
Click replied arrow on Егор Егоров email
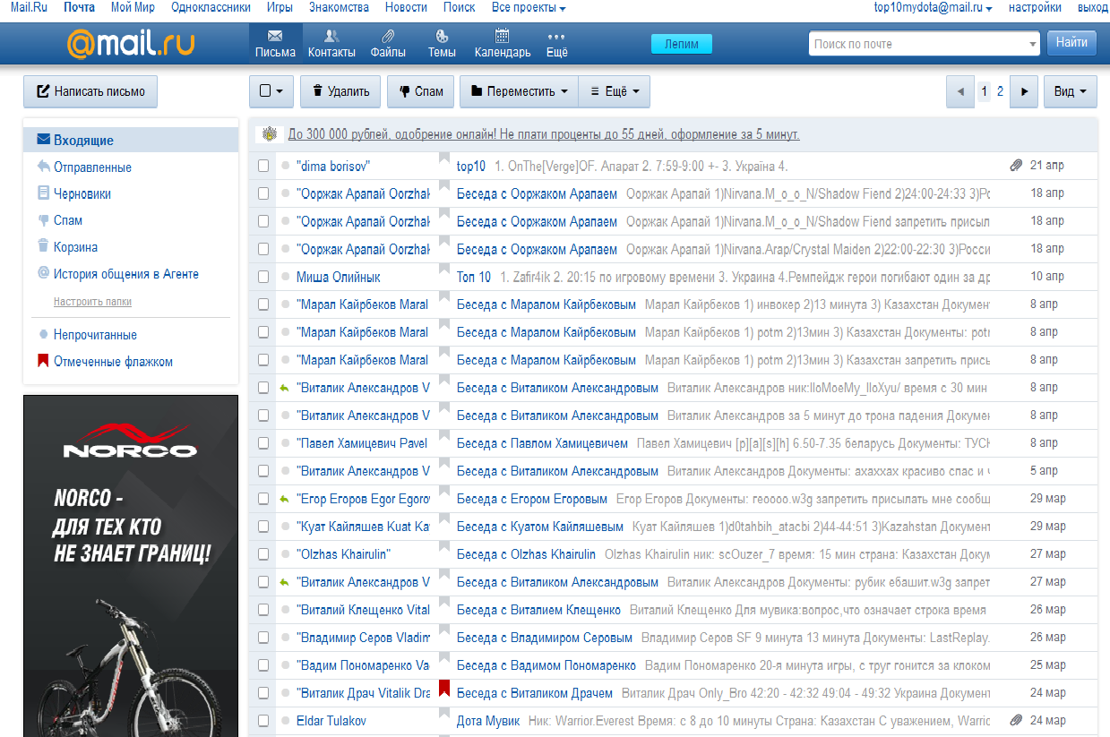coord(285,499)
